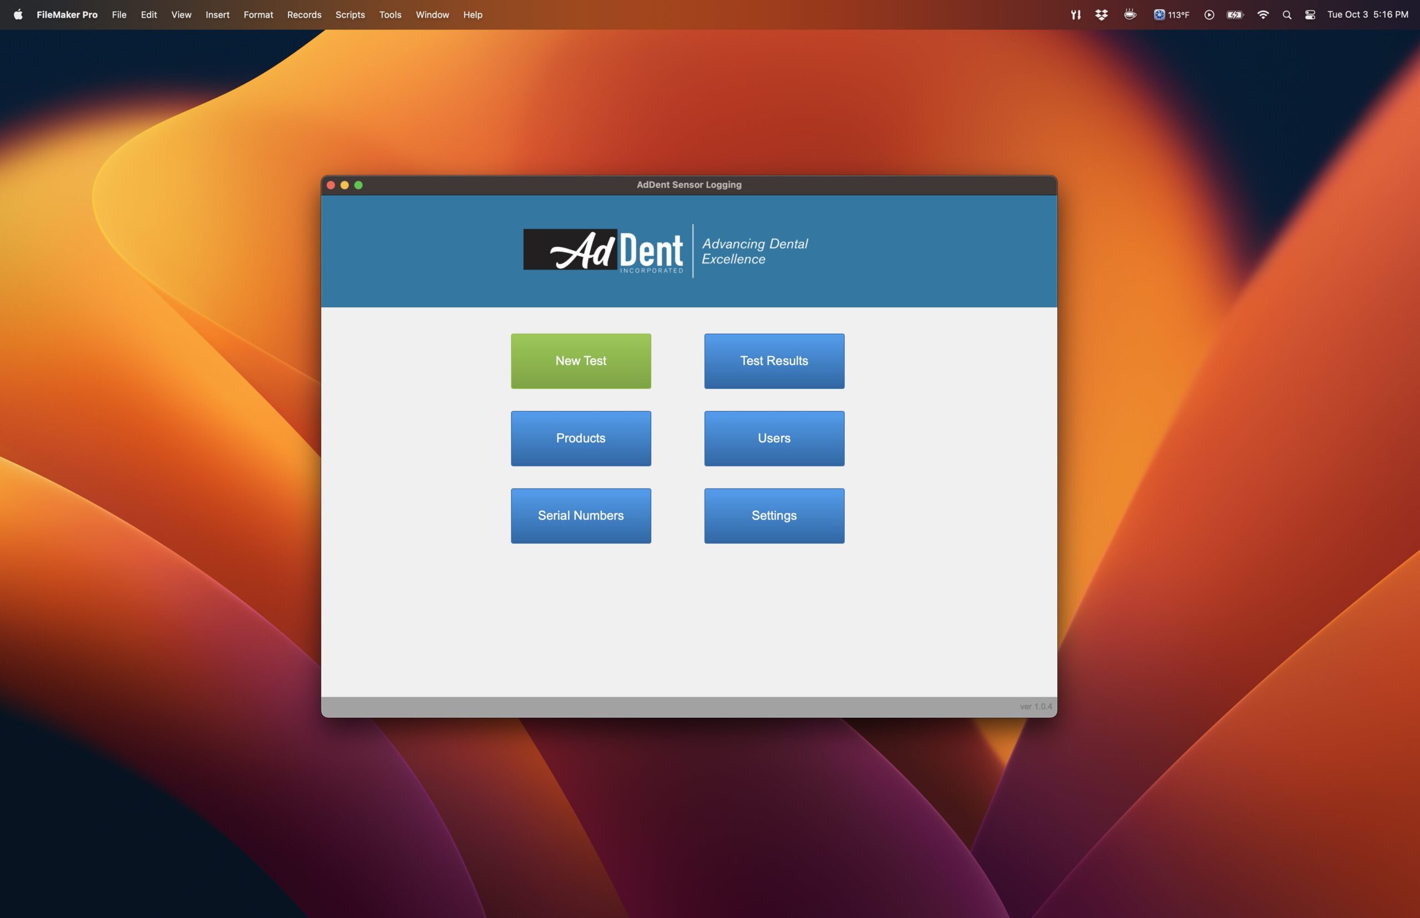Close the AdDent Sensor Logging window
Image resolution: width=1420 pixels, height=918 pixels.
click(x=331, y=185)
